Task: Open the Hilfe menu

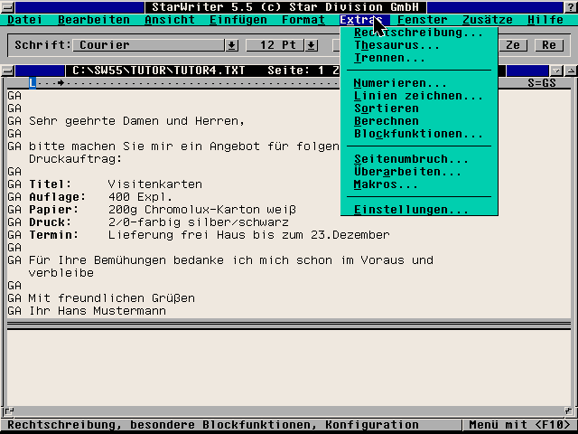Action: tap(545, 20)
